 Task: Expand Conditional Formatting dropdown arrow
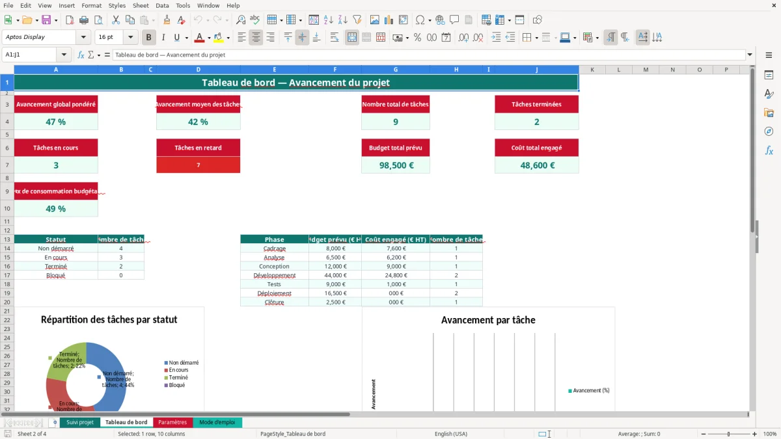coord(597,38)
